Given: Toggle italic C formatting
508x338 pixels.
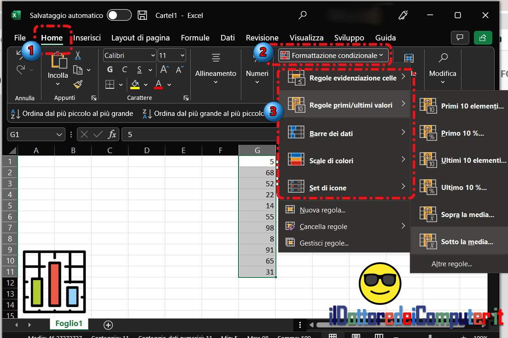Looking at the screenshot, I should click(124, 69).
